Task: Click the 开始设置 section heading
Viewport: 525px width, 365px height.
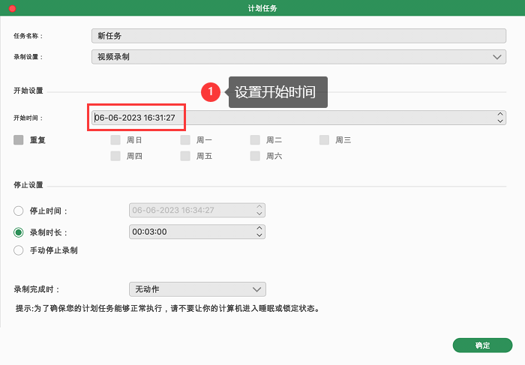Action: click(28, 91)
